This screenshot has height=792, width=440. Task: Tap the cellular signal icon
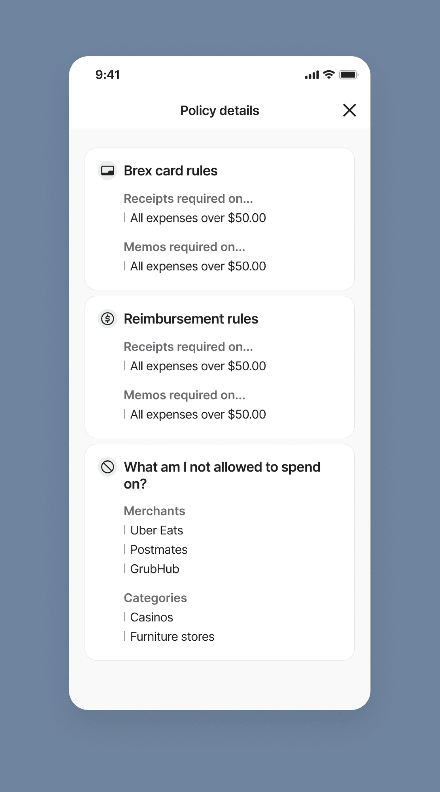[312, 75]
